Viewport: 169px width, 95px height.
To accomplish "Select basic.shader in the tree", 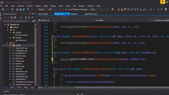I will tap(23, 35).
